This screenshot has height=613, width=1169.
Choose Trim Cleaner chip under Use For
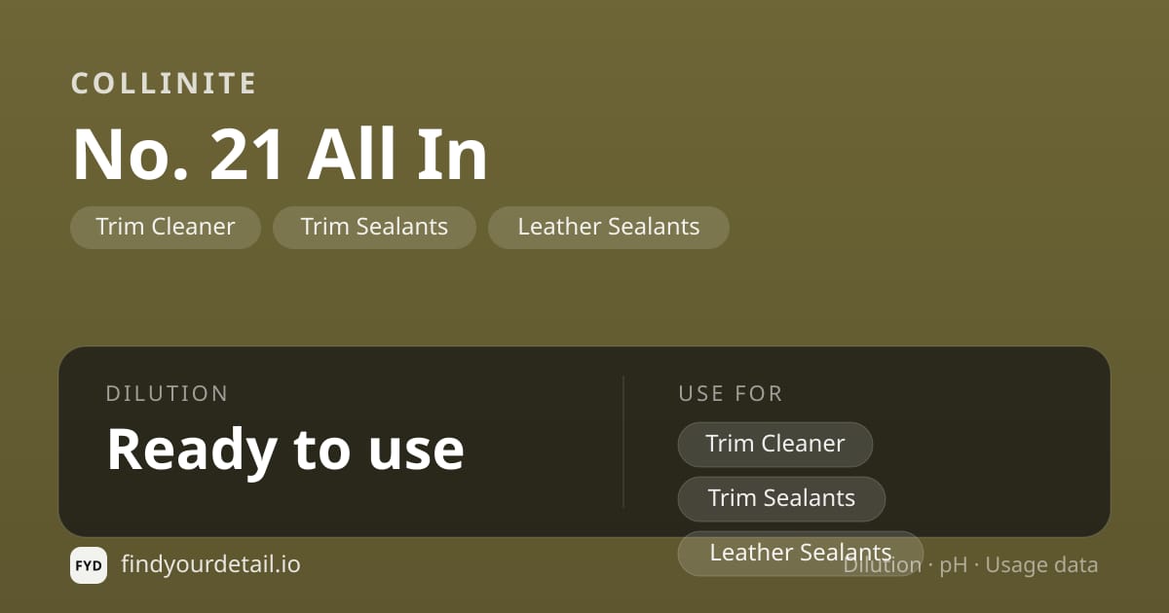pos(775,444)
